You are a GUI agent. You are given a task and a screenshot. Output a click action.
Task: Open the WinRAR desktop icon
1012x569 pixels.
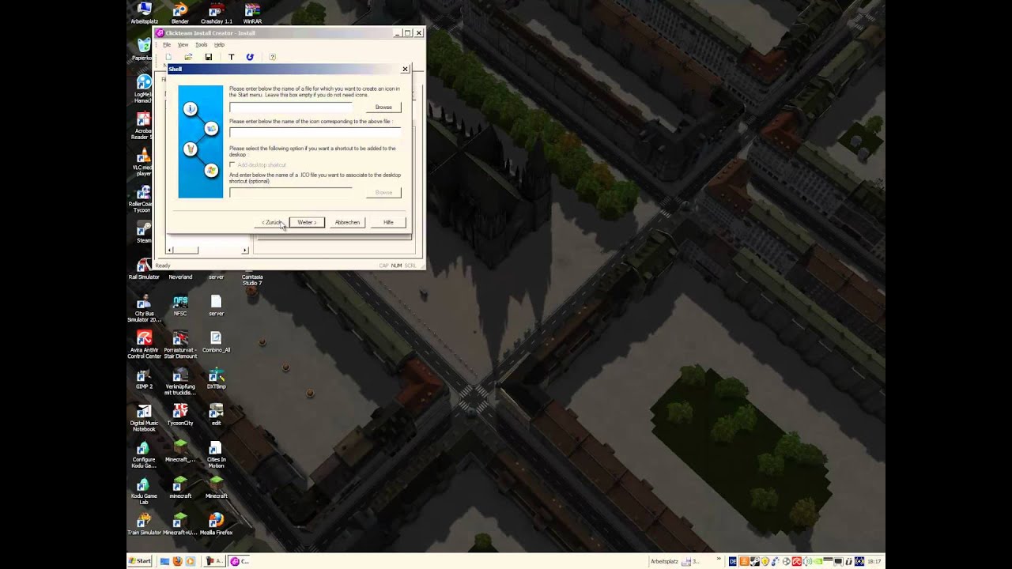click(252, 14)
